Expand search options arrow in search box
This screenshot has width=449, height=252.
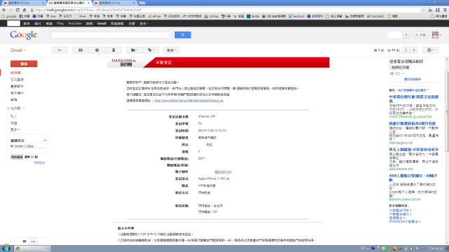[168, 35]
